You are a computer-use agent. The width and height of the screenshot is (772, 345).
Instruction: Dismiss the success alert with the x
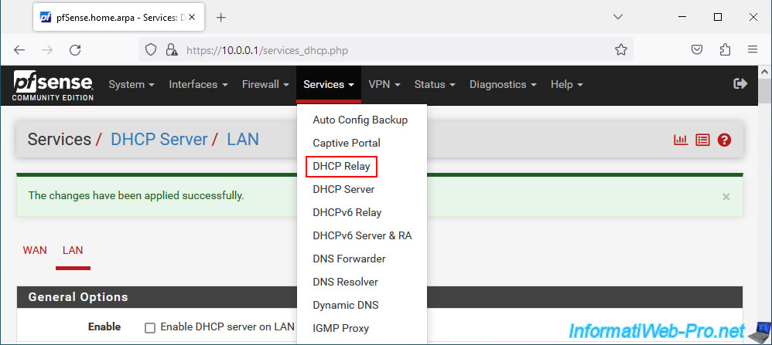726,197
